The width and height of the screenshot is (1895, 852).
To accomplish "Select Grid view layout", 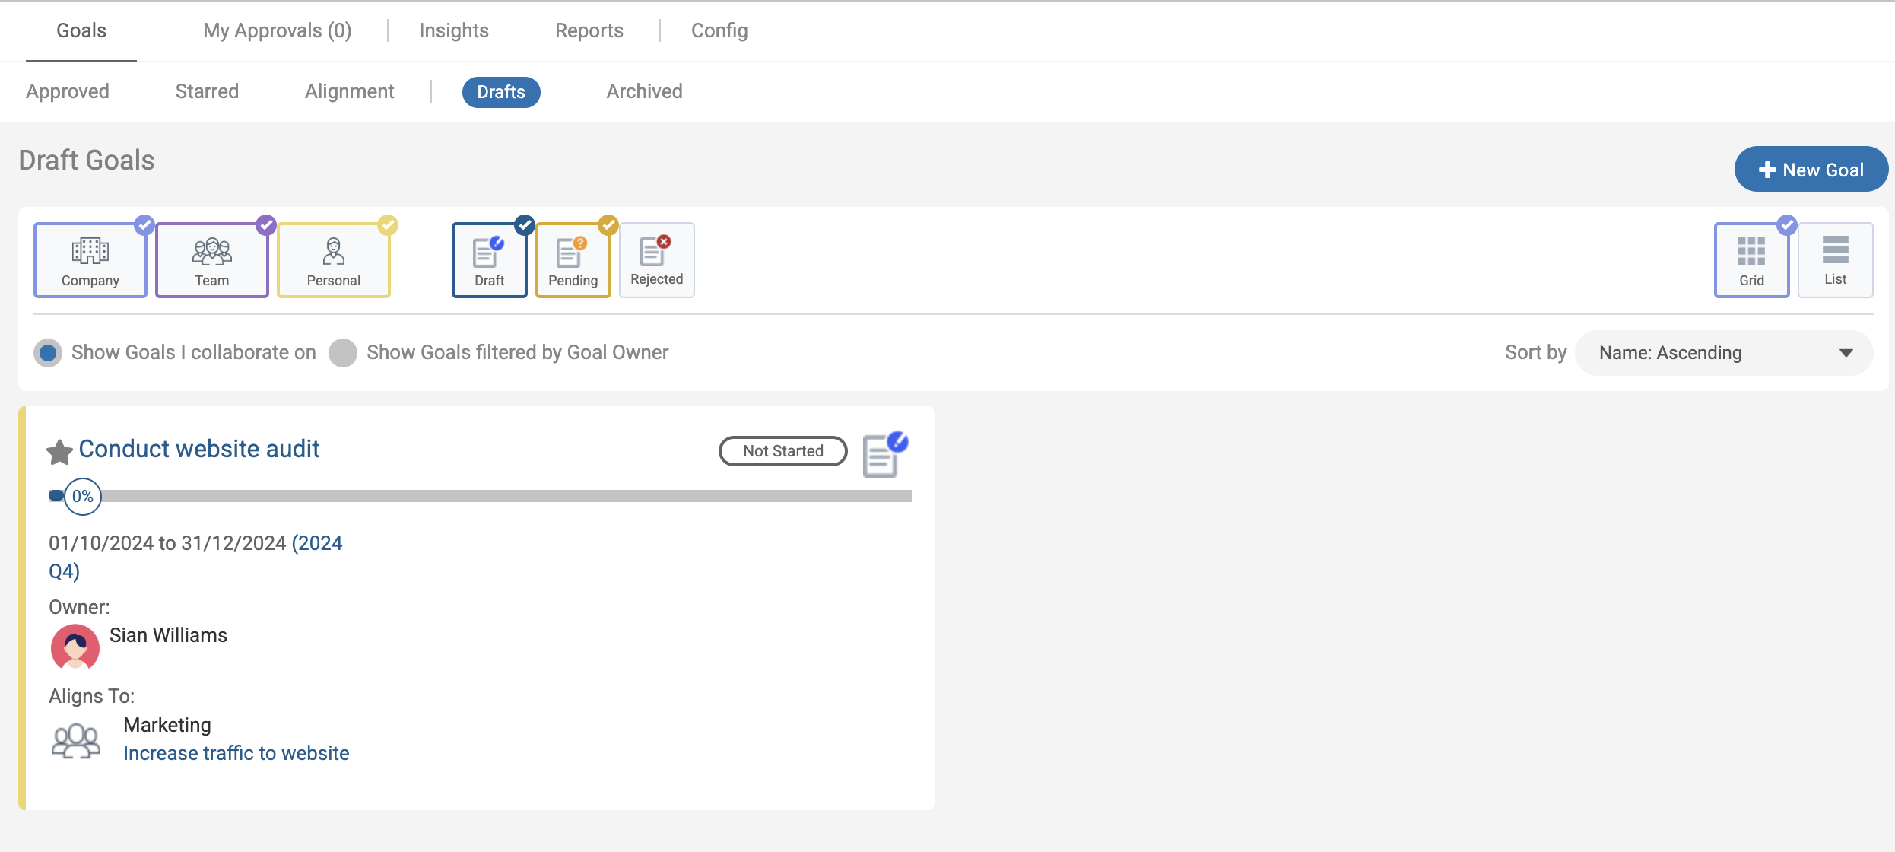I will click(x=1751, y=259).
